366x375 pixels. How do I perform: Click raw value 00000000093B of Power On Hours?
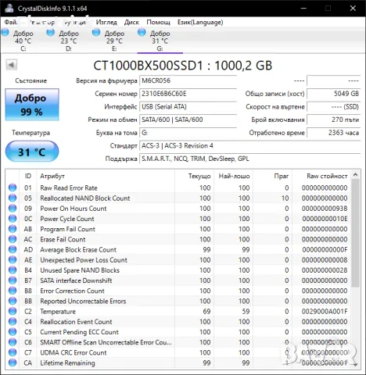pyautogui.click(x=325, y=209)
